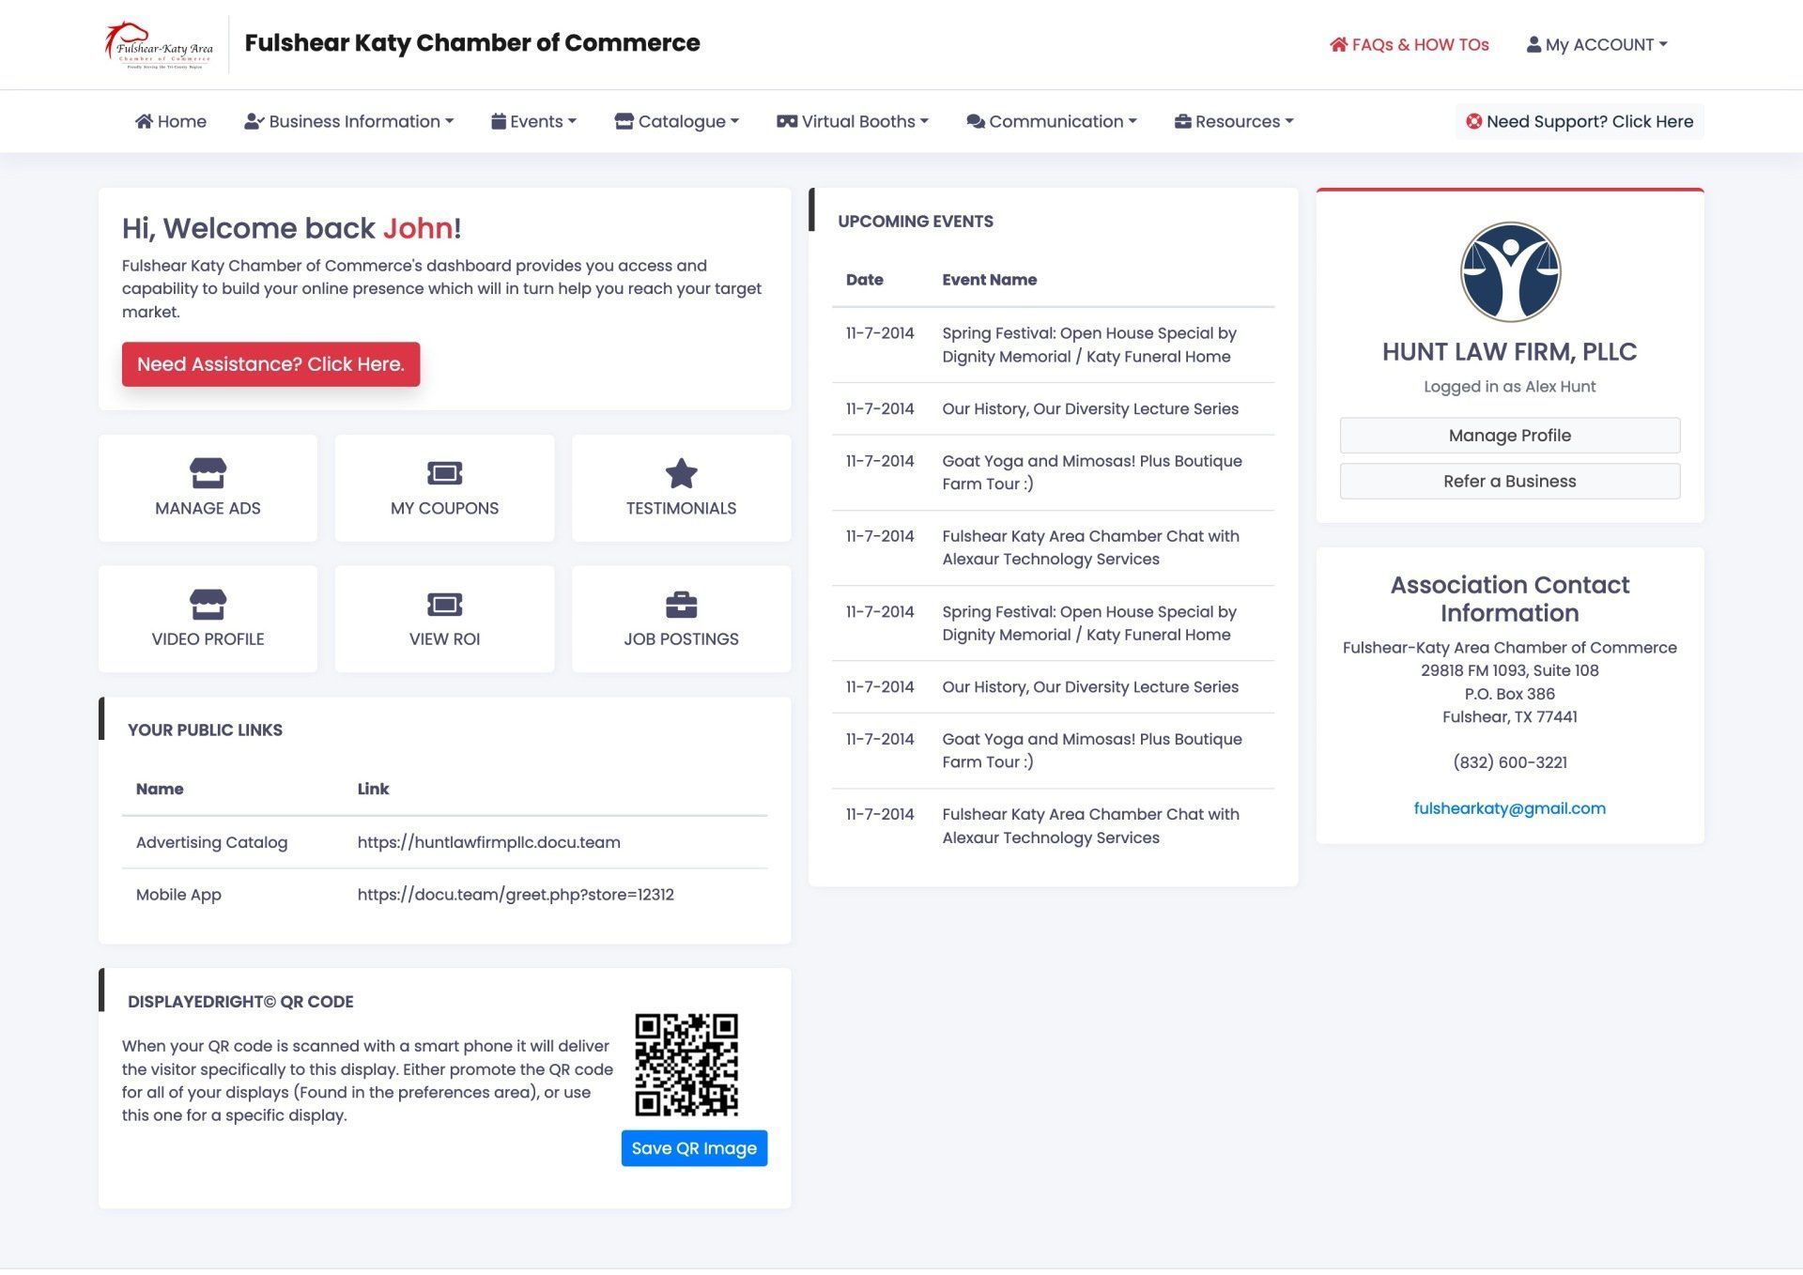Select the Events menu item

pyautogui.click(x=533, y=120)
